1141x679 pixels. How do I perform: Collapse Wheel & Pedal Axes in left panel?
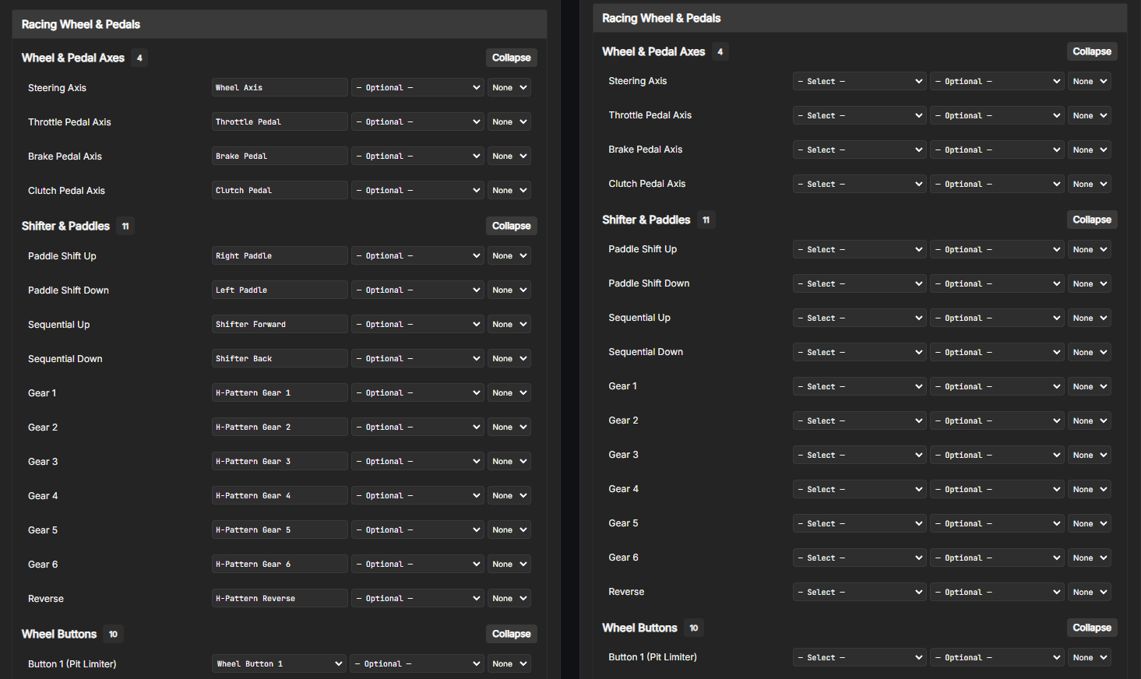[x=511, y=58]
